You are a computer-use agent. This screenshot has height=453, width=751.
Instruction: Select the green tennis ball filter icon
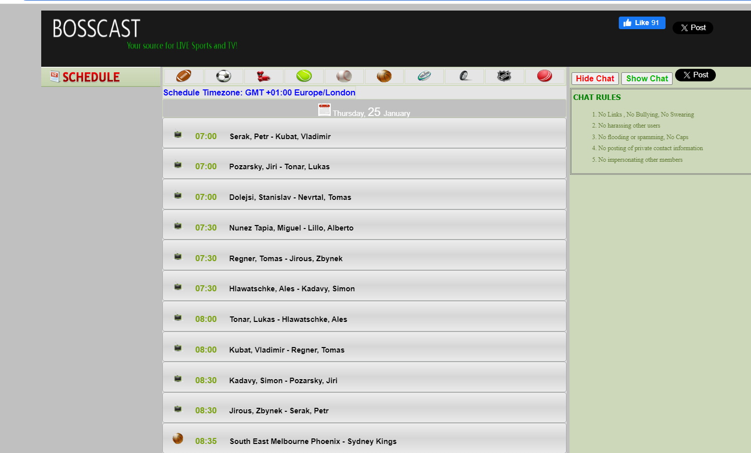tap(304, 76)
